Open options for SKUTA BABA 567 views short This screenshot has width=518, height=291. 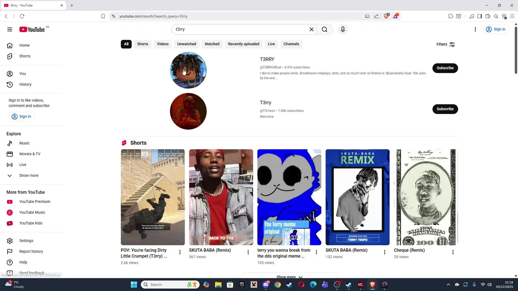(248, 252)
